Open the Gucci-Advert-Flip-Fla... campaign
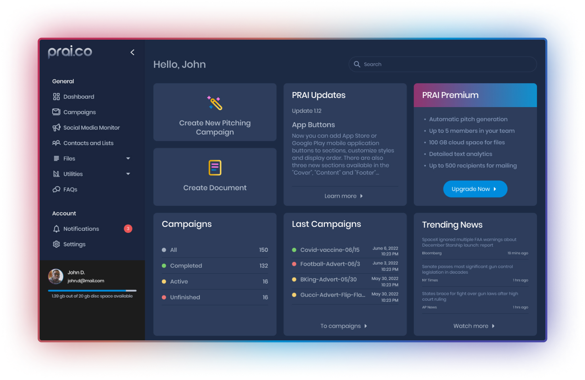This screenshot has width=585, height=380. pos(345,296)
